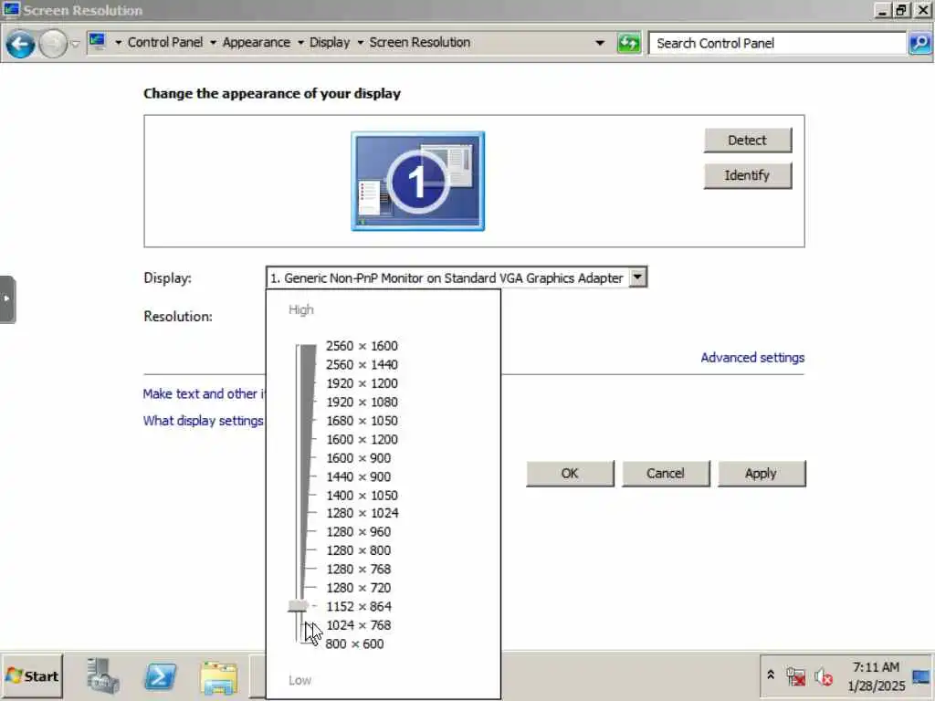Click Control Panel in the breadcrumb

click(165, 42)
